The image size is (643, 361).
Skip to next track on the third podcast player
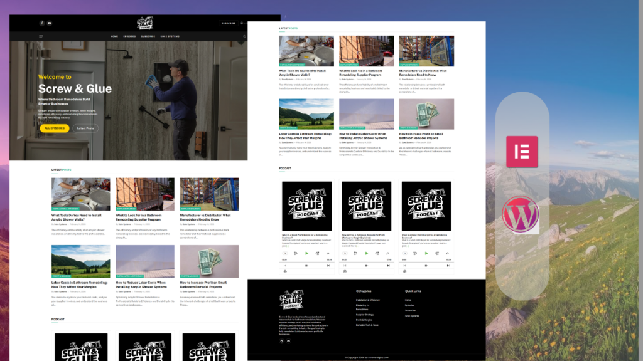point(448,266)
